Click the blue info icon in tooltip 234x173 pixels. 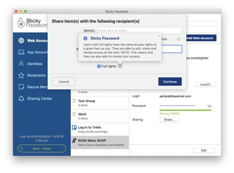coord(85,38)
